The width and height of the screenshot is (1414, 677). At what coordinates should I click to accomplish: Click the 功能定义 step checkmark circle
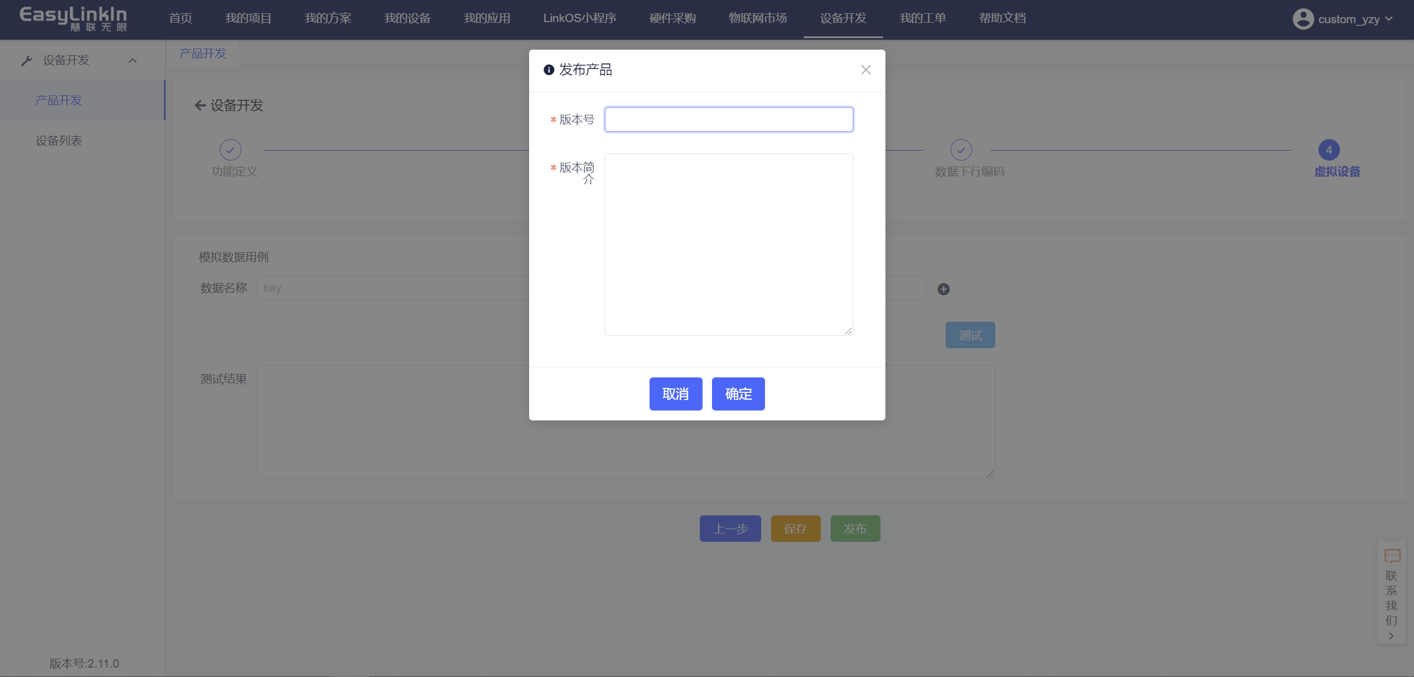(x=230, y=150)
